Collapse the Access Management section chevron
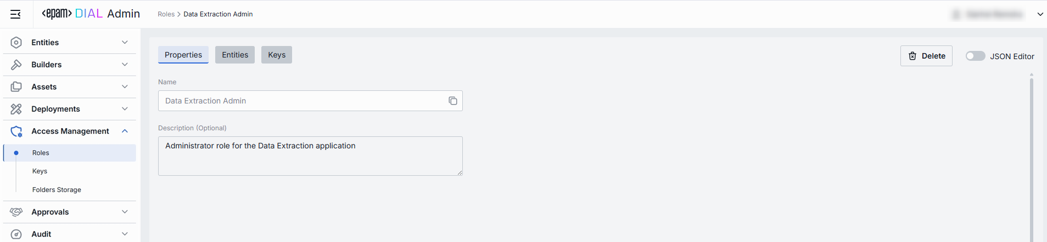This screenshot has width=1047, height=242. [125, 131]
